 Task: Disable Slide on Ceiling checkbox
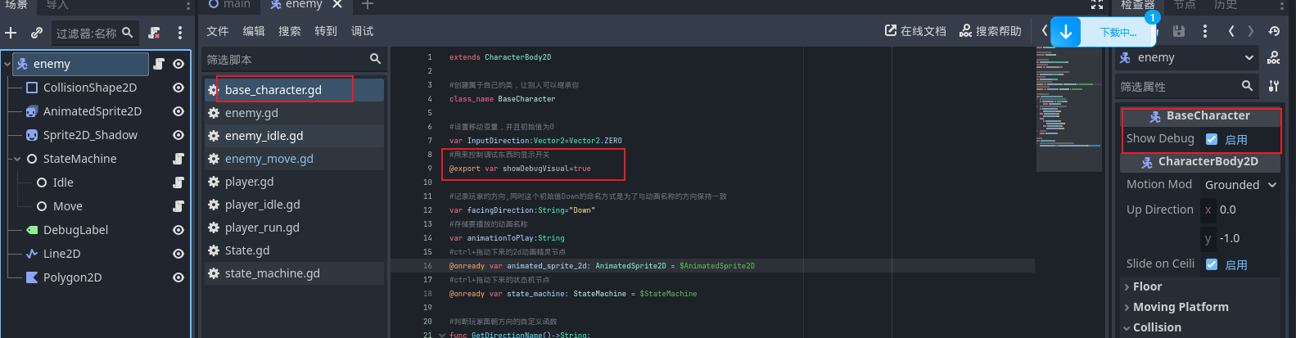click(x=1212, y=264)
